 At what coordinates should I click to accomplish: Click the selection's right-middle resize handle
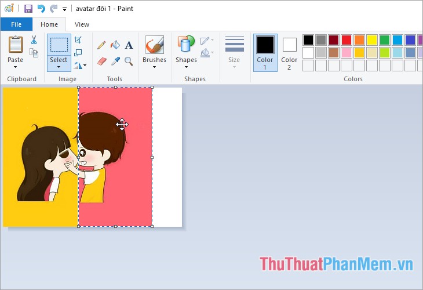152,157
